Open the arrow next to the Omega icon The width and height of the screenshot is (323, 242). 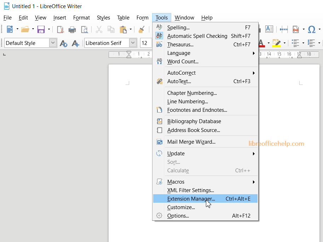click(x=319, y=29)
